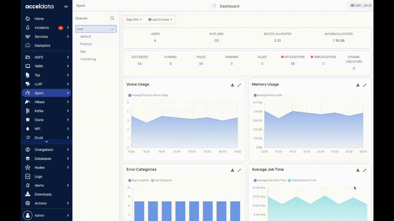This screenshot has height=221, width=394.
Task: Click the search icon in Queues panel
Action: (x=112, y=18)
